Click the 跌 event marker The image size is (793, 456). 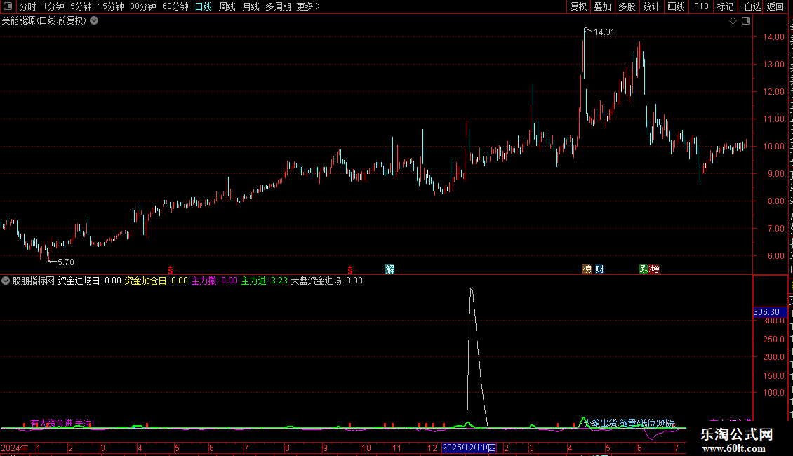(644, 269)
